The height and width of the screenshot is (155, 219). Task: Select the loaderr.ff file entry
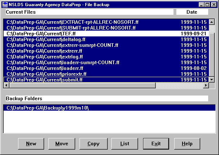pyautogui.click(x=45, y=68)
